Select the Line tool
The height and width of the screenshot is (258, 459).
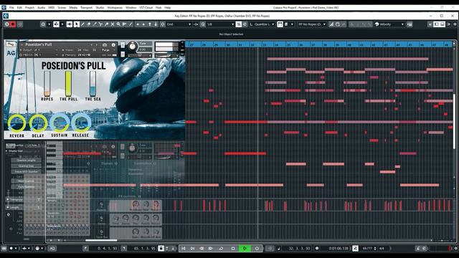[x=131, y=24]
